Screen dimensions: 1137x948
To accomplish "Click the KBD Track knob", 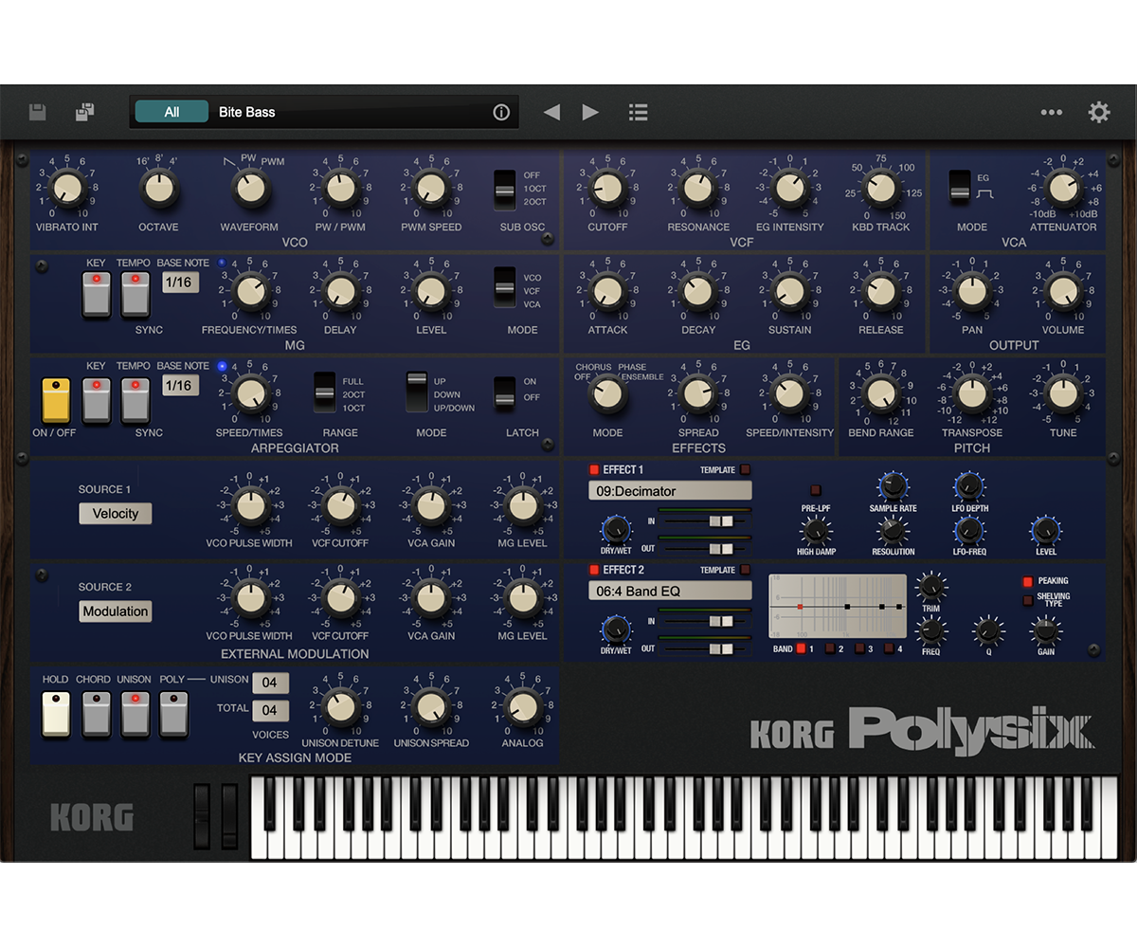I will coord(881,189).
